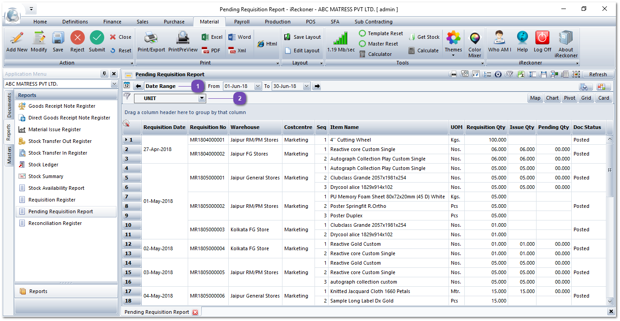Switch report view to Pivot
620x321 pixels.
pyautogui.click(x=569, y=98)
